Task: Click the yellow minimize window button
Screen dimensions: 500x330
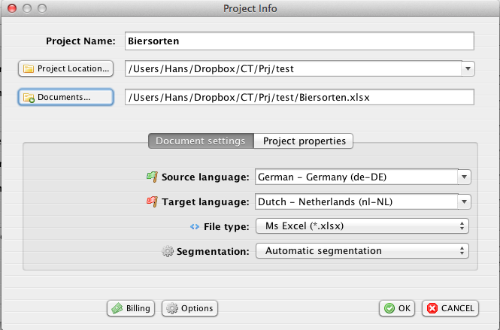Action: (26, 8)
